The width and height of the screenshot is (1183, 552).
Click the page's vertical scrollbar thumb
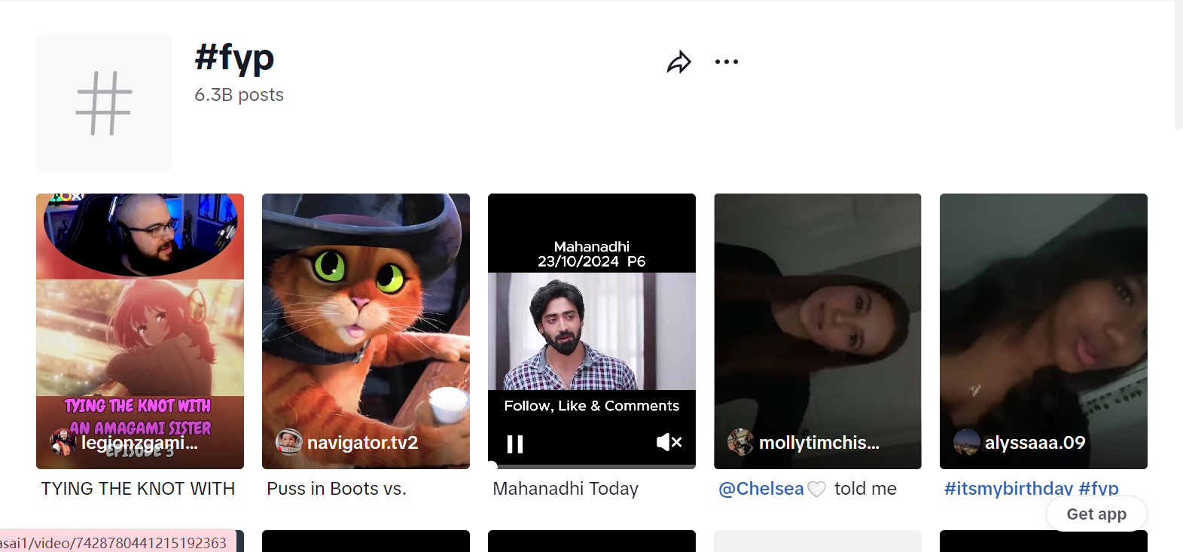(x=1178, y=65)
